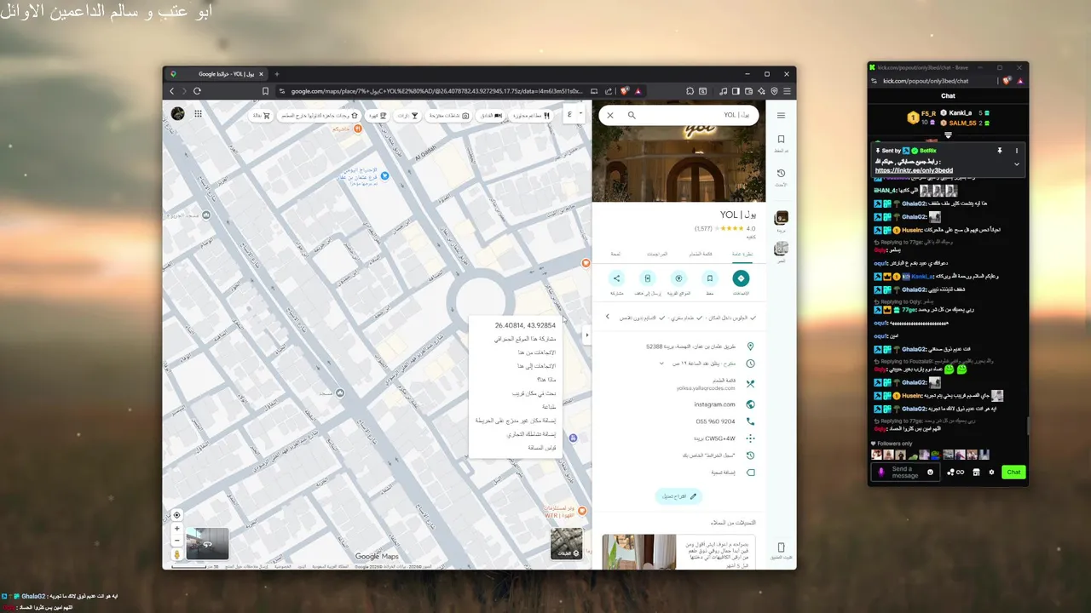Center the map on my location
This screenshot has height=613, width=1091.
[177, 515]
